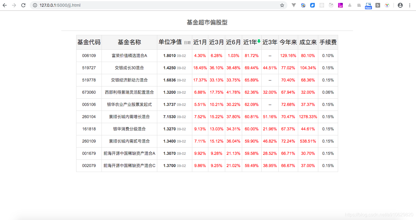416x220 pixels.
Task: Click the green sort arrow on 近1年
Action: tap(259, 41)
